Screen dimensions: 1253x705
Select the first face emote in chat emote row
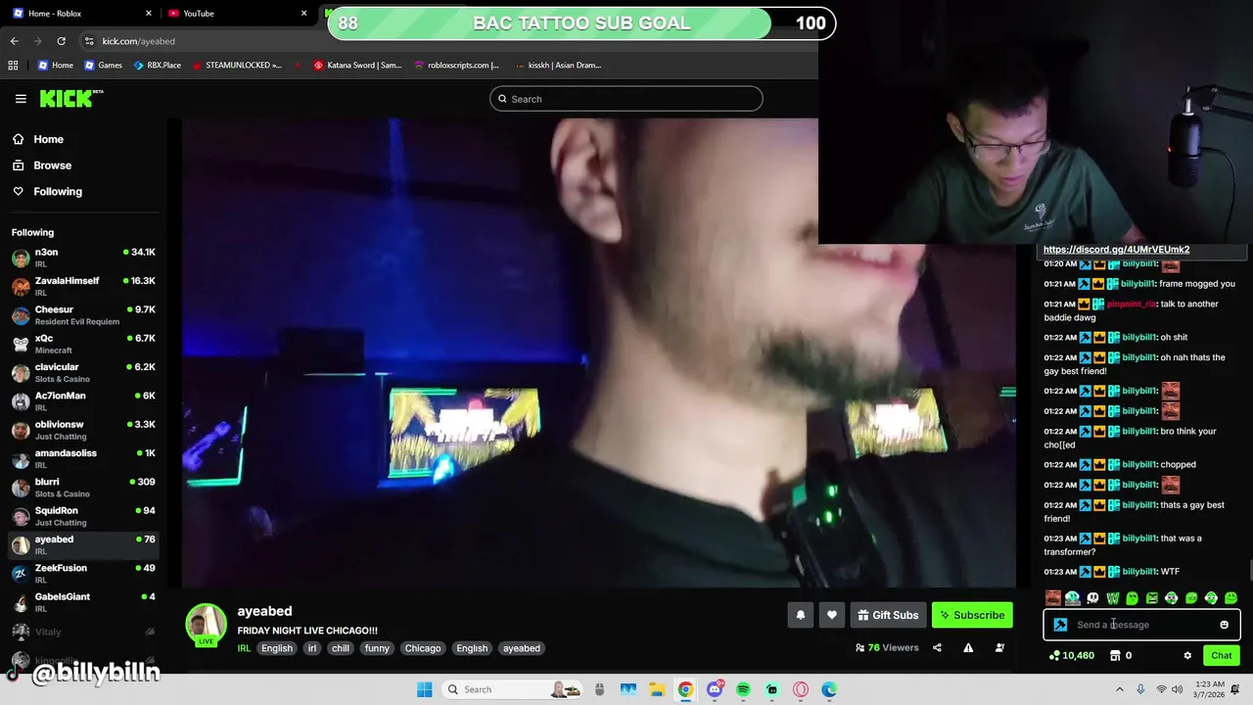pyautogui.click(x=1052, y=598)
